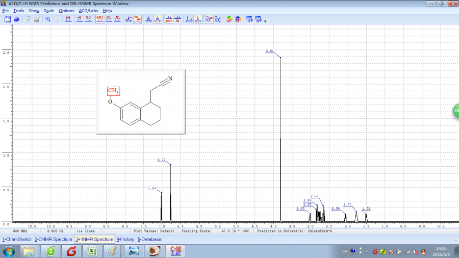459x258 pixels.
Task: Click the 600 MHz status bar field
Action: click(x=20, y=231)
